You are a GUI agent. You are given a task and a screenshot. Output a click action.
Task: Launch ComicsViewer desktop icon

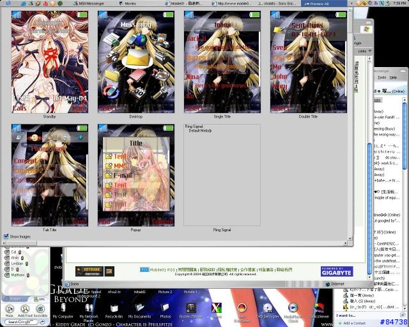coord(318,311)
